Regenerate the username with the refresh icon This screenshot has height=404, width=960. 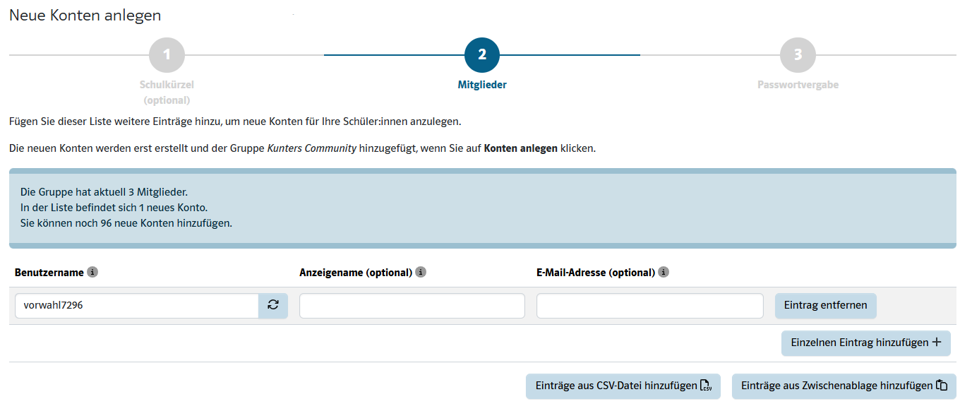[x=273, y=306]
